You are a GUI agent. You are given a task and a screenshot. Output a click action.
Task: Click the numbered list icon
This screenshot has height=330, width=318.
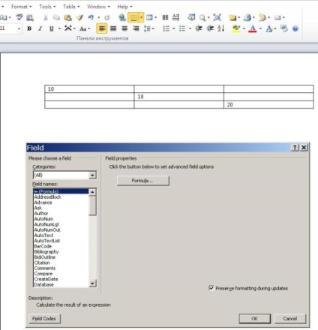click(x=166, y=28)
